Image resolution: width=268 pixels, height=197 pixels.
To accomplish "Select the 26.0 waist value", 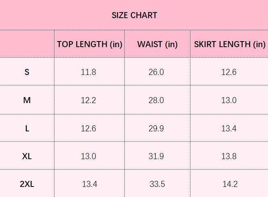I will tap(156, 72).
